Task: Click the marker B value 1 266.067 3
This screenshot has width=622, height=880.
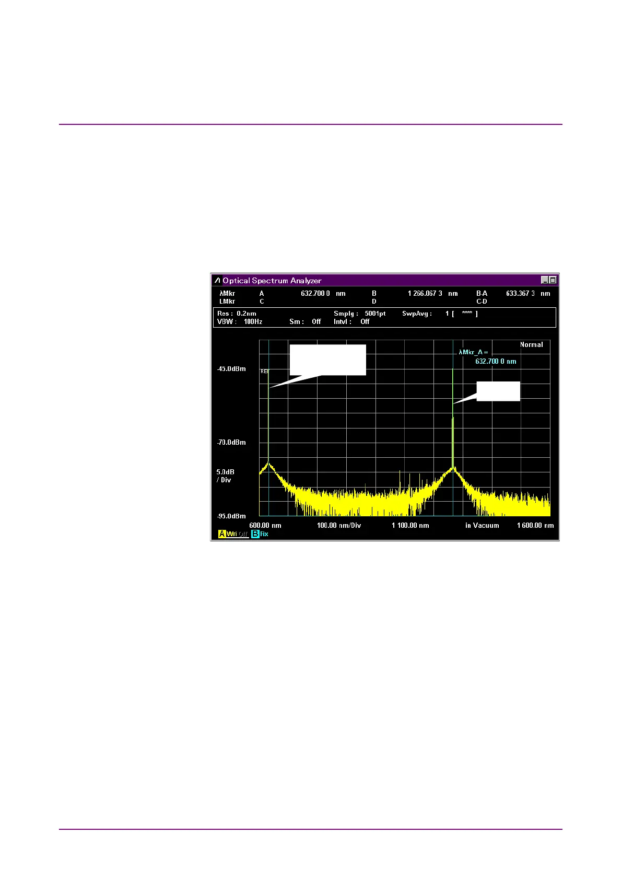Action: click(x=425, y=294)
